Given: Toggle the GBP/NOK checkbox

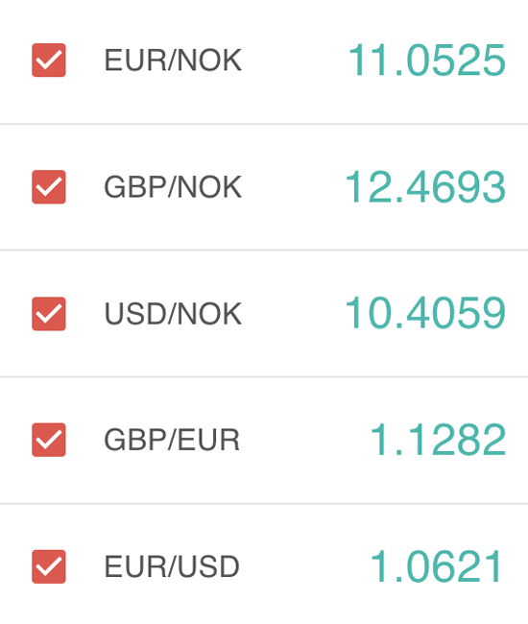Looking at the screenshot, I should [49, 186].
